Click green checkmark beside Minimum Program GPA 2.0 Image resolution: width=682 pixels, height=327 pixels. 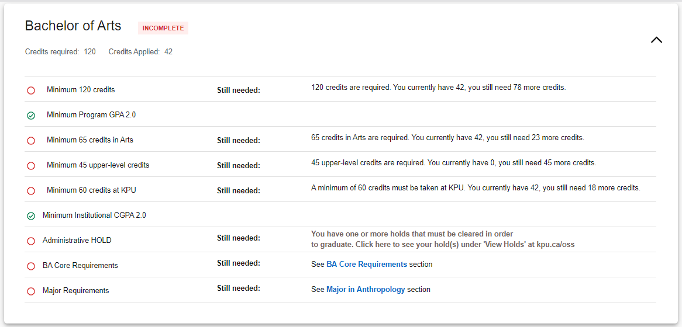click(x=31, y=116)
